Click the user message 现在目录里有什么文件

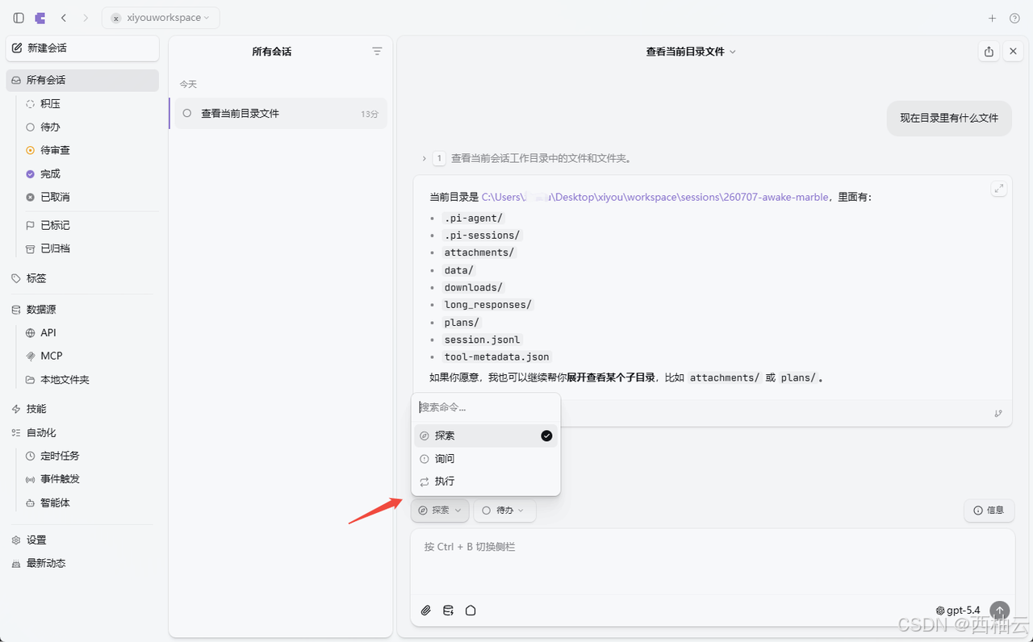(x=949, y=118)
